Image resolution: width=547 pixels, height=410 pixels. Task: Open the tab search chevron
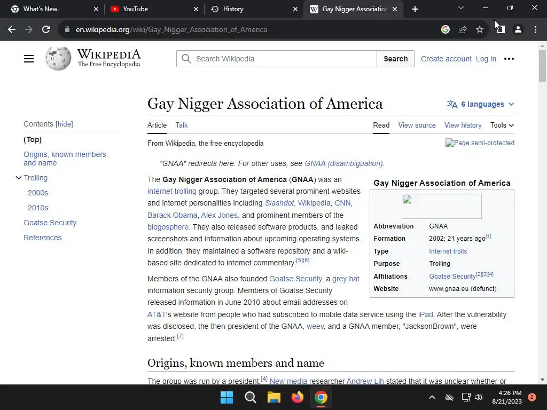461,7
